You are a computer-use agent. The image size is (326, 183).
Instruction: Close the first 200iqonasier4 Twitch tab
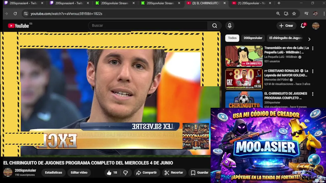tap(42, 3)
